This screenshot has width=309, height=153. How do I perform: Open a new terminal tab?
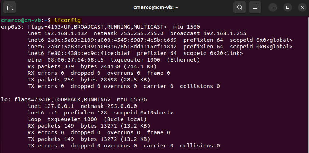point(10,7)
